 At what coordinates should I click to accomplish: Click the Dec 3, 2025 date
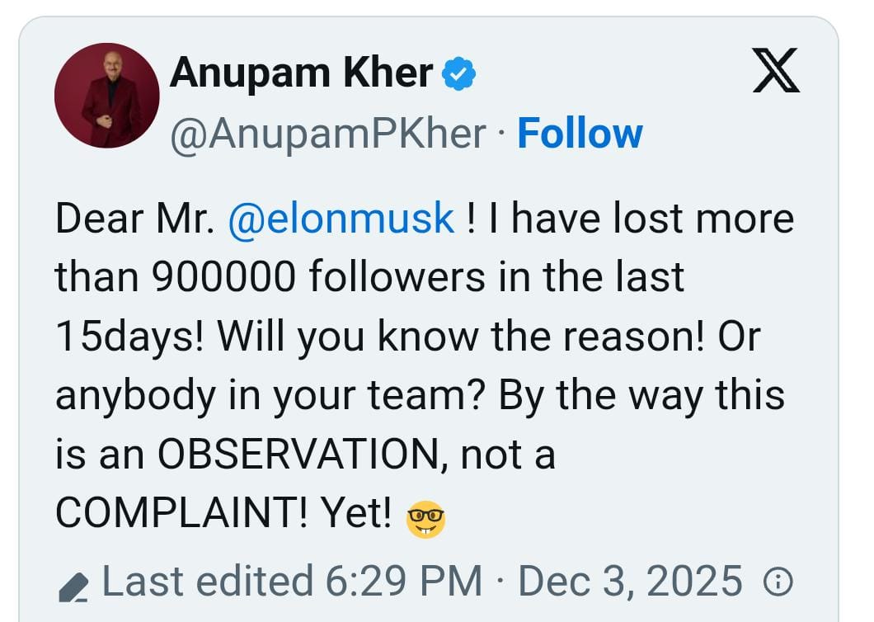tap(631, 582)
